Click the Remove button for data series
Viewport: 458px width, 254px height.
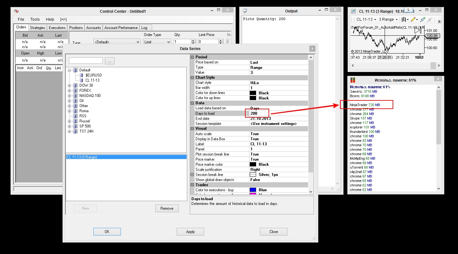click(167, 208)
